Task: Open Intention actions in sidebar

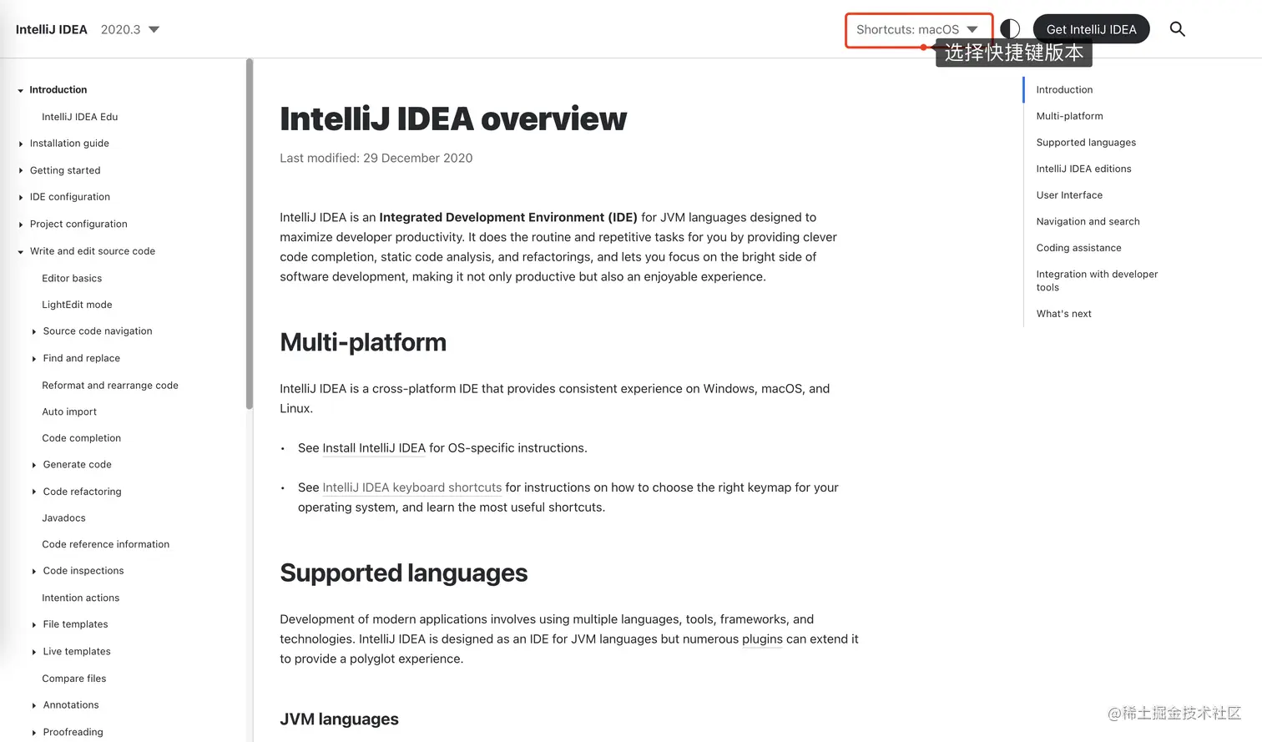Action: 81,598
